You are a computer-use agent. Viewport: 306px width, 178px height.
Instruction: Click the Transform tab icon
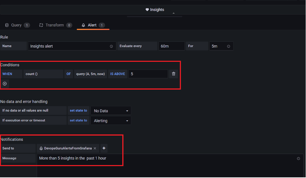point(41,25)
